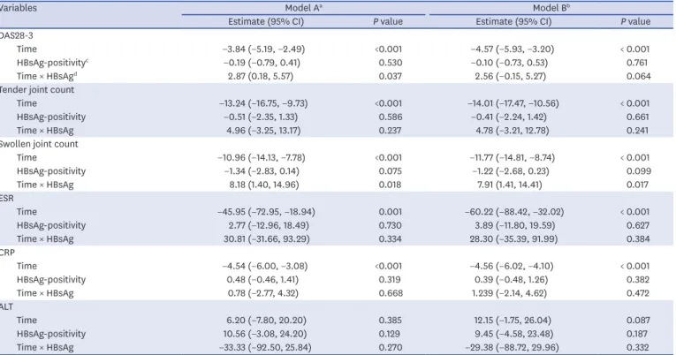Click the P value 0.332

638,347
